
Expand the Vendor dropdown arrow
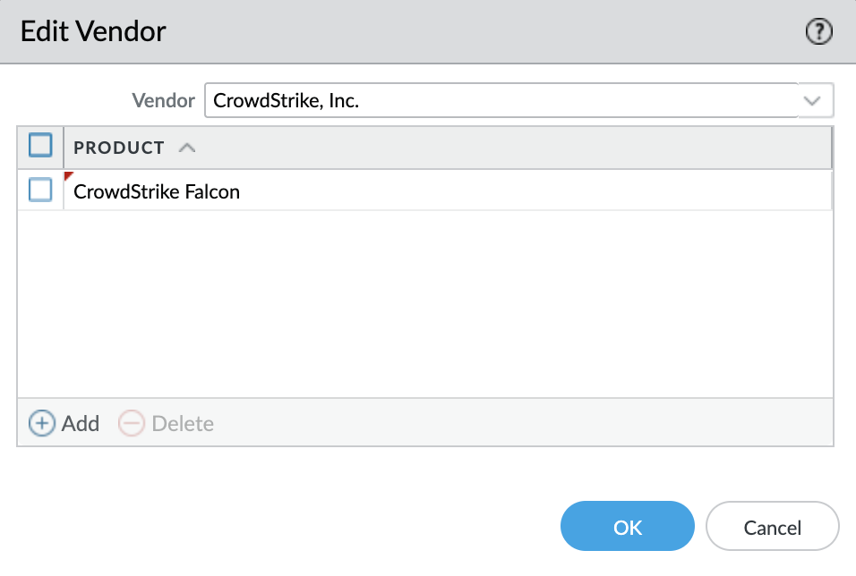(812, 101)
